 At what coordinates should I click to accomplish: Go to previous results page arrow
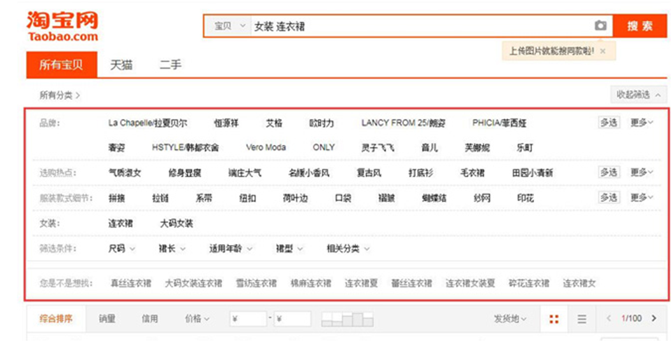click(x=608, y=318)
